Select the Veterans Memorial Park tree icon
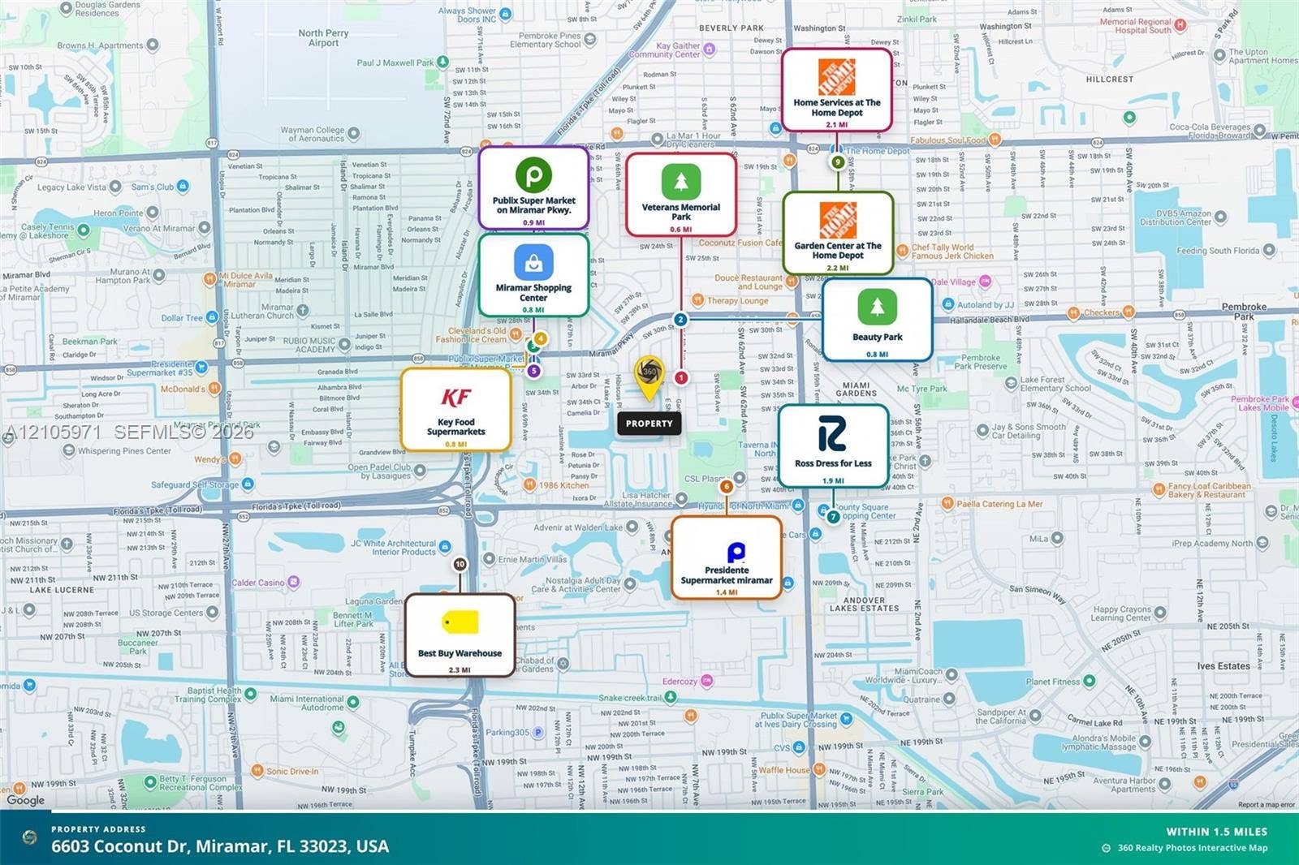1299x865 pixels. click(x=681, y=181)
